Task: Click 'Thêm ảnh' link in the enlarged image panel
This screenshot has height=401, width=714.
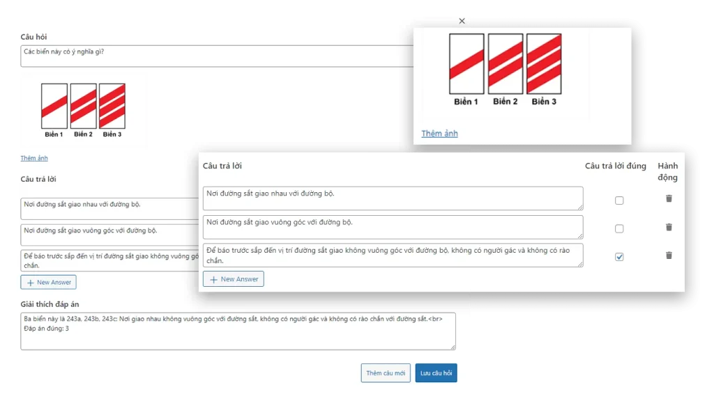Action: 439,133
